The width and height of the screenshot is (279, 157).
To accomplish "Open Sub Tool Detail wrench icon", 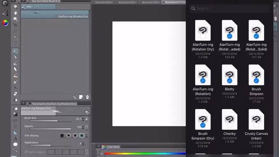I will pyautogui.click(x=87, y=113).
